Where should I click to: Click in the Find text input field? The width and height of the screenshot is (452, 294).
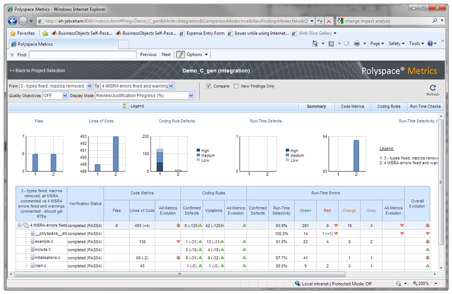[x=82, y=54]
